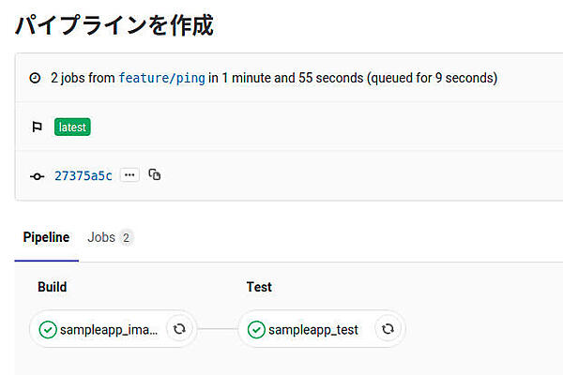Click the パイプラインを作成 page title
This screenshot has height=375, width=563.
click(x=114, y=25)
